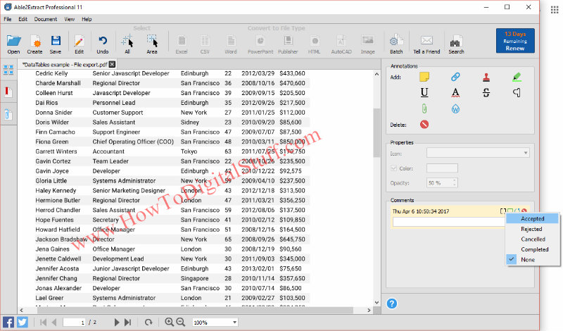The width and height of the screenshot is (563, 331).
Task: Add a paperclip attachment annotation
Action: pyautogui.click(x=424, y=108)
